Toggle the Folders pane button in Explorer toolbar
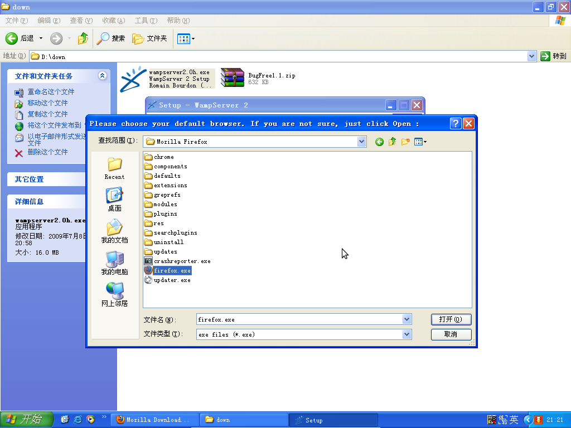 point(149,38)
